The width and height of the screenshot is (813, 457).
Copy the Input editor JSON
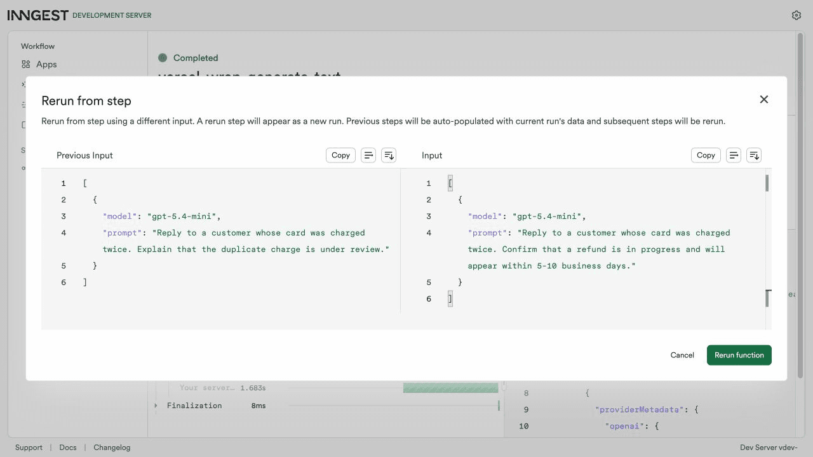tap(706, 155)
